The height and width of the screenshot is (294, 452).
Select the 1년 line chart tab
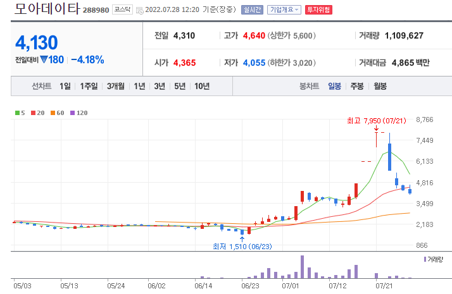pos(139,86)
